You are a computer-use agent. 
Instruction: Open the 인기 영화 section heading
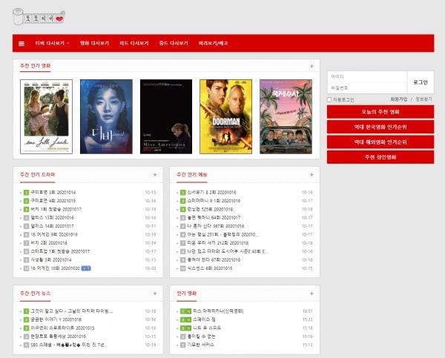(186, 294)
